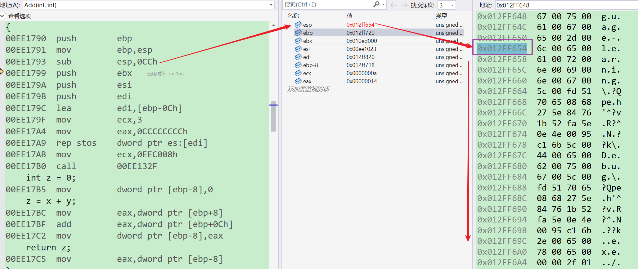This screenshot has width=638, height=269.
Task: Click memory address 0x012FF654
Action: 502,48
